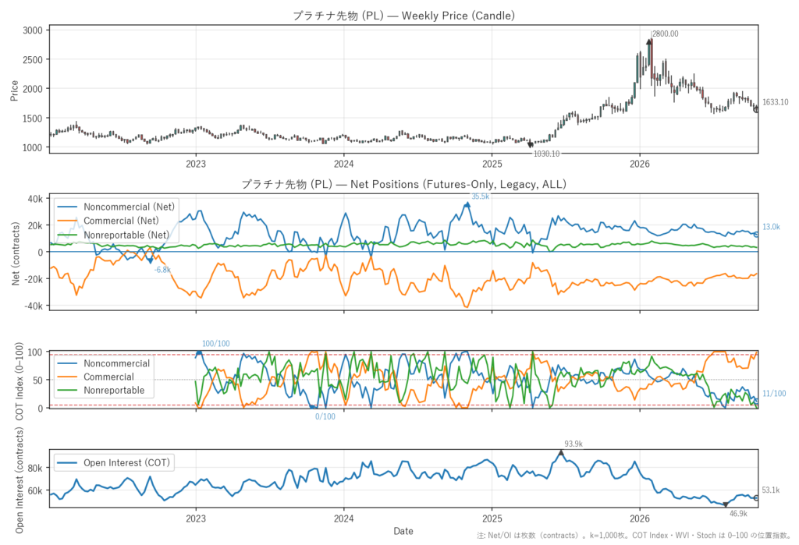Viewport: 799px width, 545px height.
Task: Click the circle marker at the 1633.10 latest price
Action: pyautogui.click(x=757, y=109)
